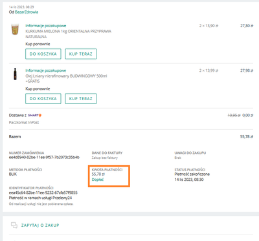Click KUP TERAZ for Kurkuma Mielona
Image resolution: width=259 pixels, height=241 pixels.
point(81,54)
